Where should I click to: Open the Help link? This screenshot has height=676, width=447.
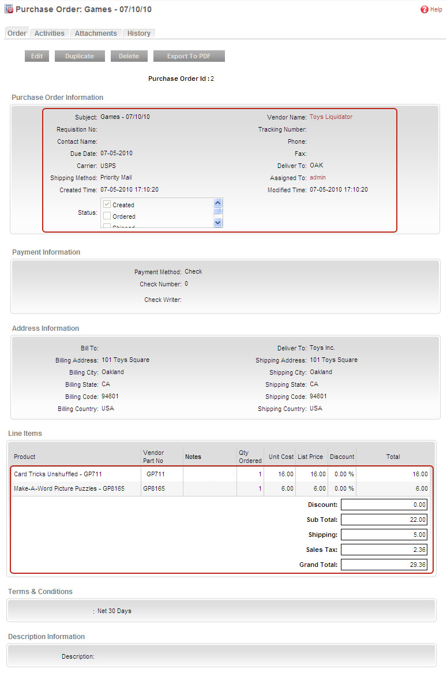click(436, 9)
